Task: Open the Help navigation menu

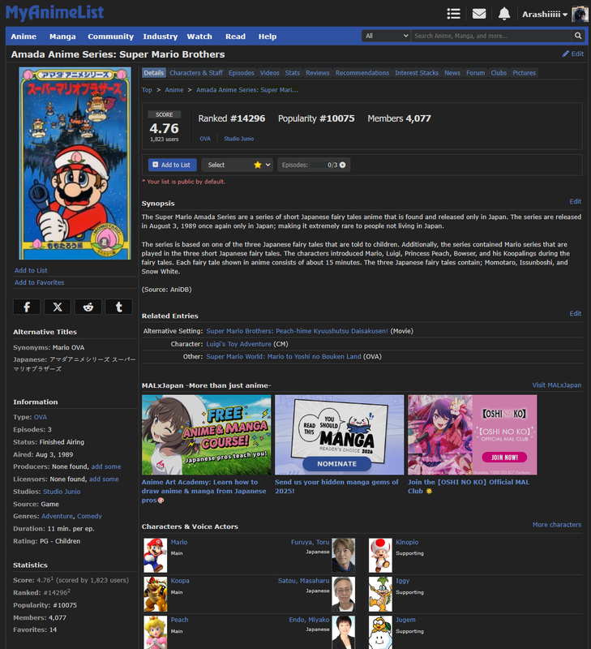Action: (x=268, y=37)
